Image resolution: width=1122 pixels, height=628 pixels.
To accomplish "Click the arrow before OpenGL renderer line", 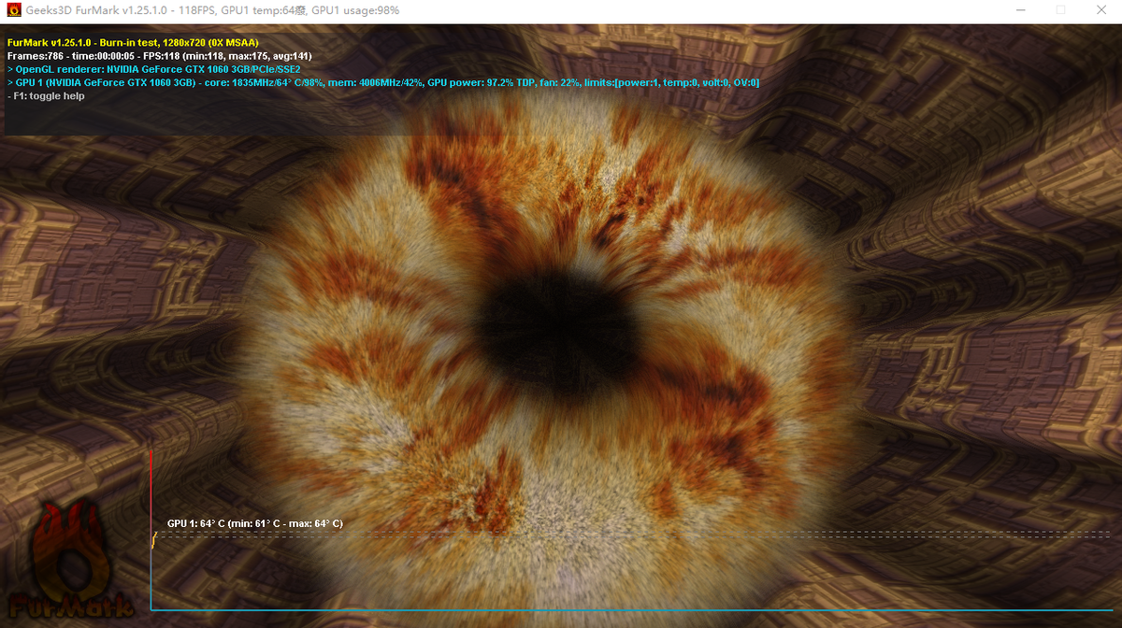I will click(x=10, y=70).
